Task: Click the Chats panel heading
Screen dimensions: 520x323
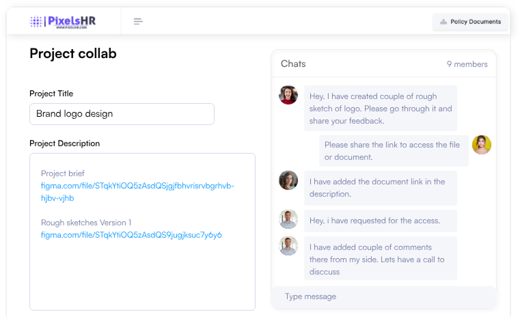Action: pyautogui.click(x=293, y=64)
